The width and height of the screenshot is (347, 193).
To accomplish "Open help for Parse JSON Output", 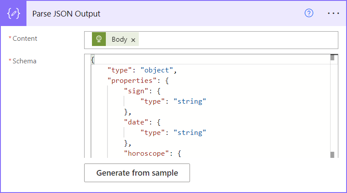I will 309,13.
